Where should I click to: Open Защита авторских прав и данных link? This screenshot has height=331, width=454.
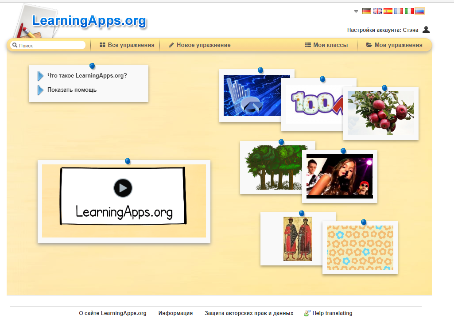249,313
